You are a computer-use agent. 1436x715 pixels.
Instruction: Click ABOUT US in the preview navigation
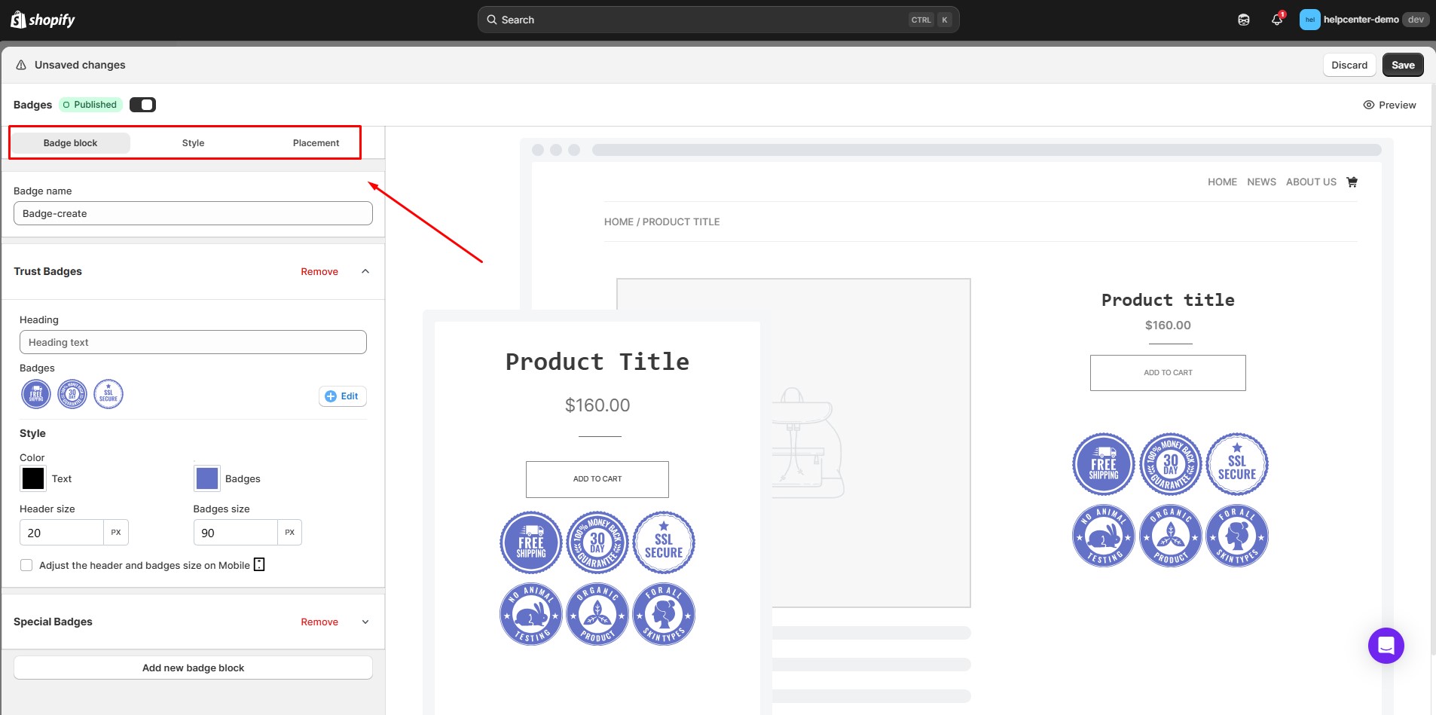(x=1311, y=182)
